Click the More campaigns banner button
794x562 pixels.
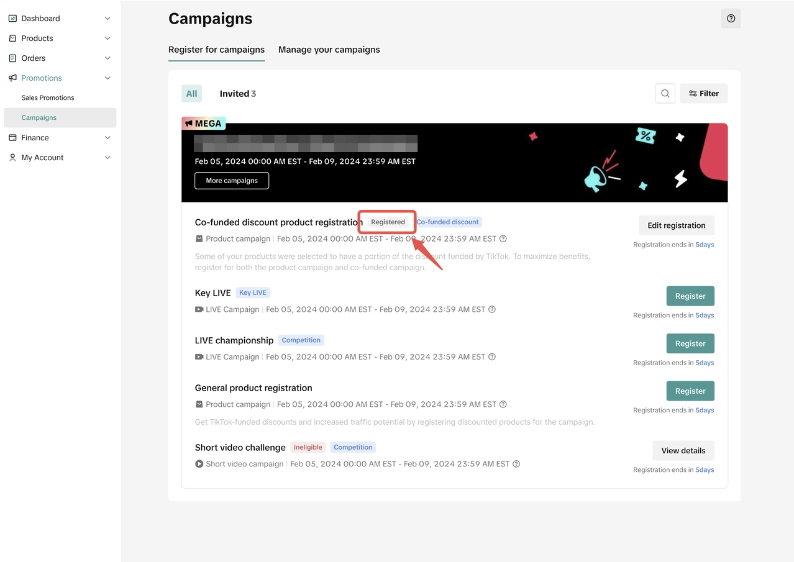tap(232, 181)
